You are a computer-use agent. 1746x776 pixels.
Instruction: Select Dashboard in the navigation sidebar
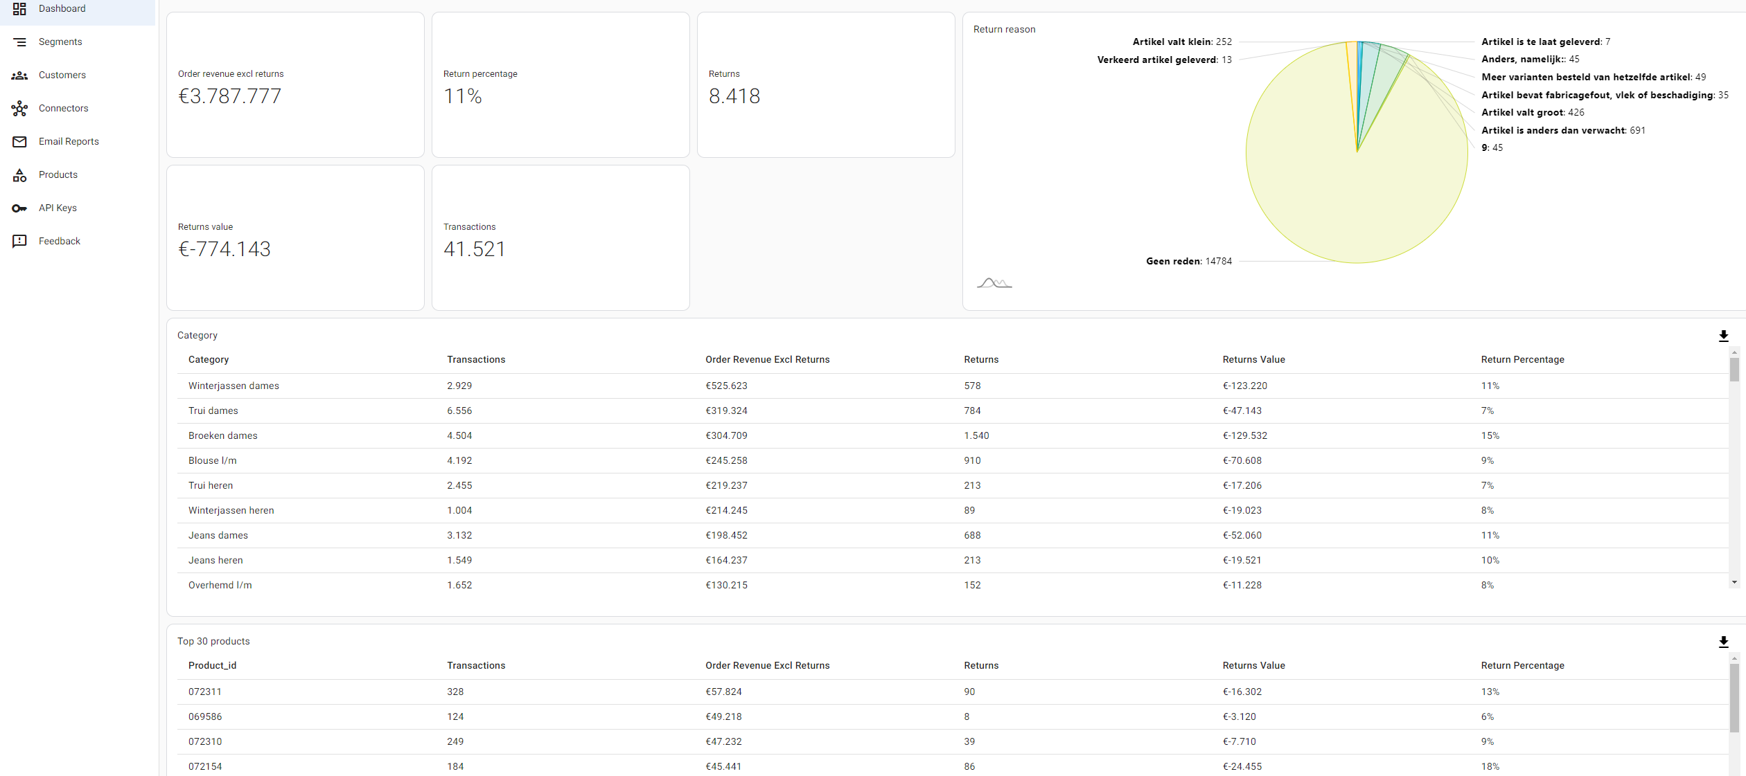(x=62, y=8)
